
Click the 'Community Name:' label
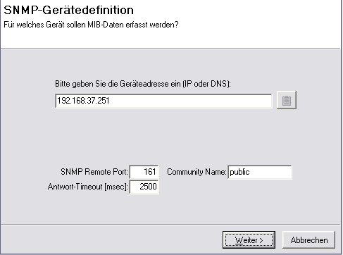pos(197,172)
